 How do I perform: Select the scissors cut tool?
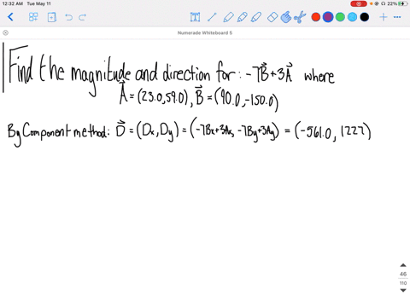[x=300, y=17]
